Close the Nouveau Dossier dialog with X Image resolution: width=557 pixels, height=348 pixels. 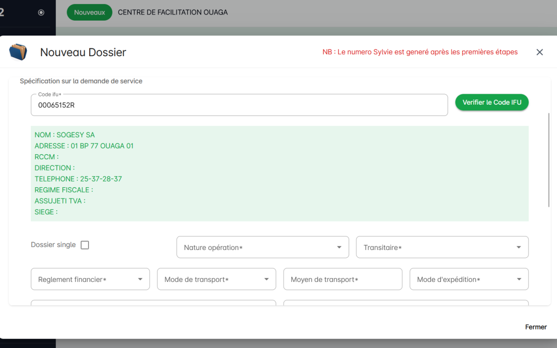point(539,52)
